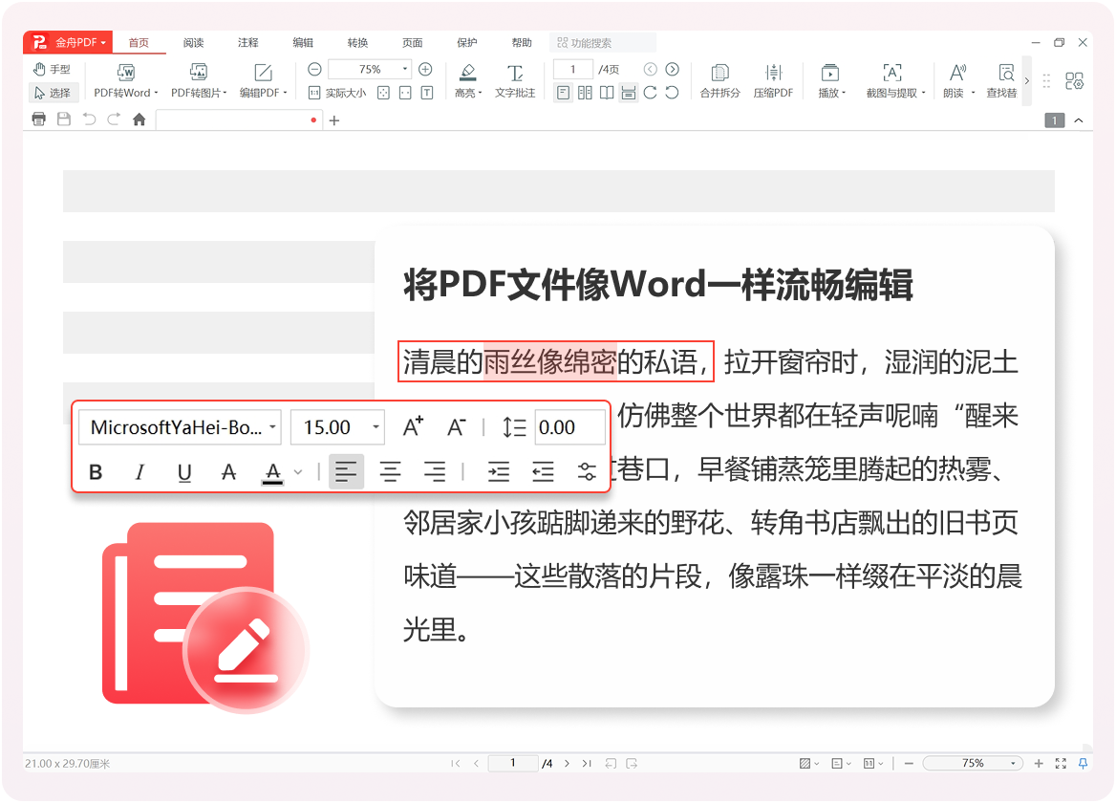
Task: Open the 编辑PDF tool
Action: [264, 80]
